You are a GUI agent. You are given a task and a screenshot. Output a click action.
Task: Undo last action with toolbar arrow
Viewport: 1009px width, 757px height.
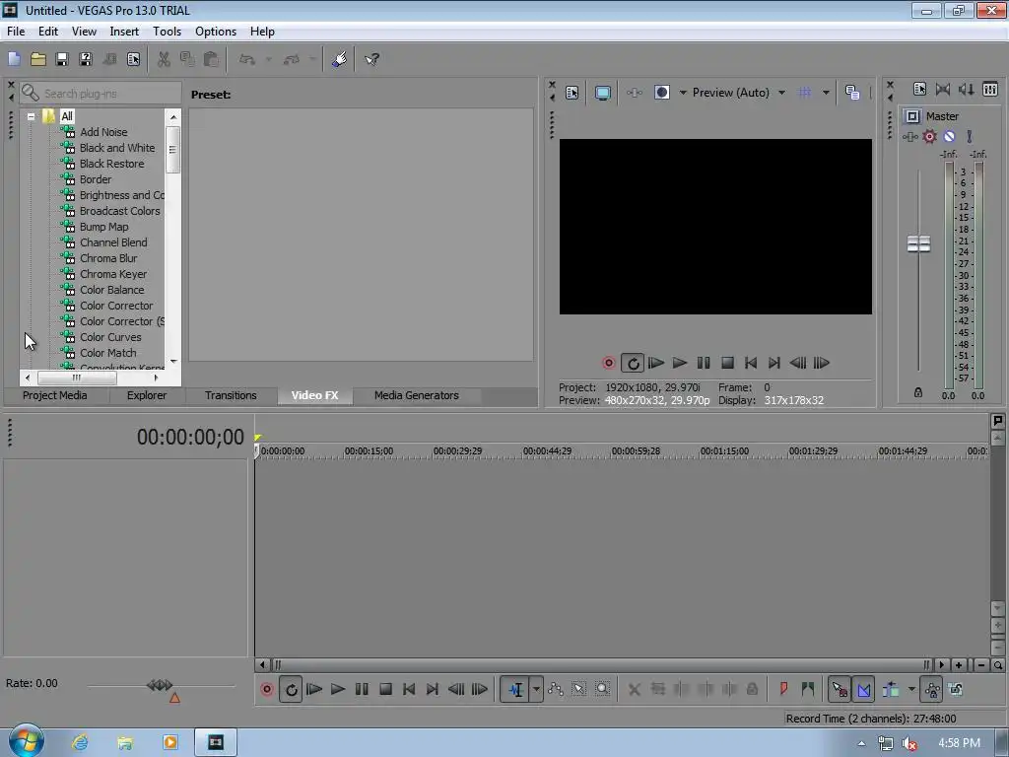point(247,59)
